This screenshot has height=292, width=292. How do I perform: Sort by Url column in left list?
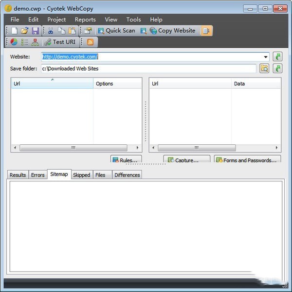pyautogui.click(x=52, y=83)
